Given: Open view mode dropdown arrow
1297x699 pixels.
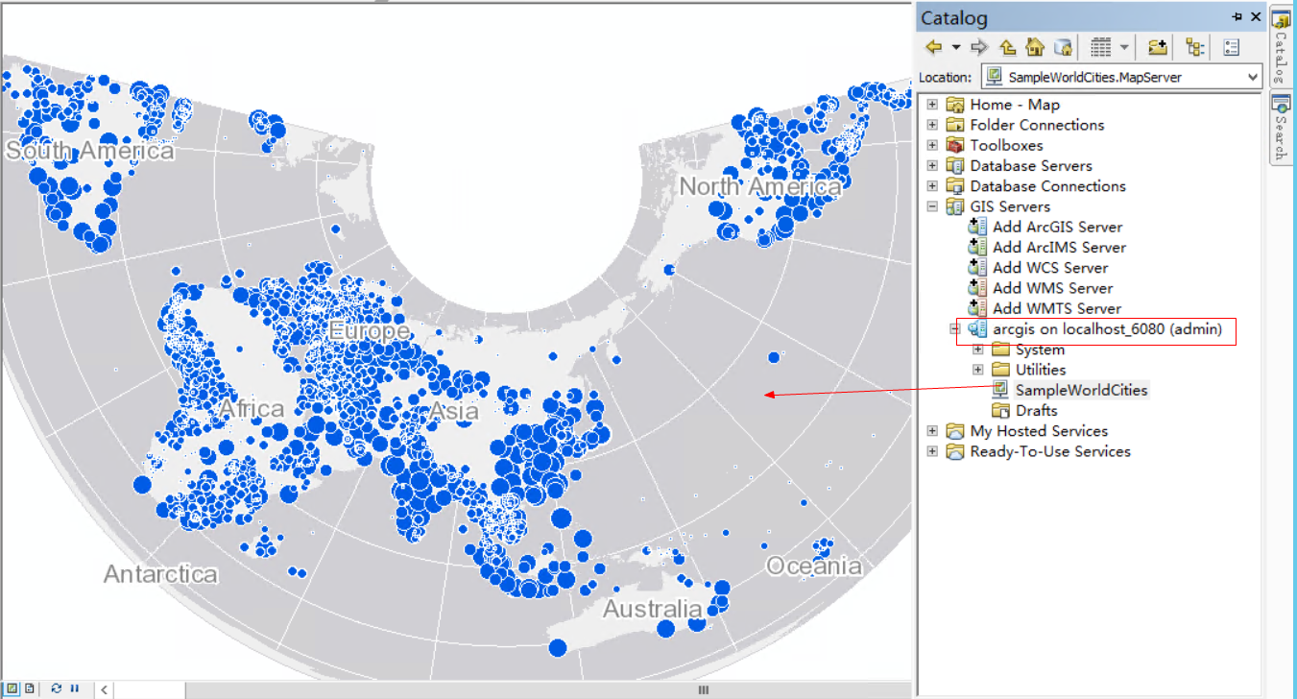Looking at the screenshot, I should [x=1123, y=47].
